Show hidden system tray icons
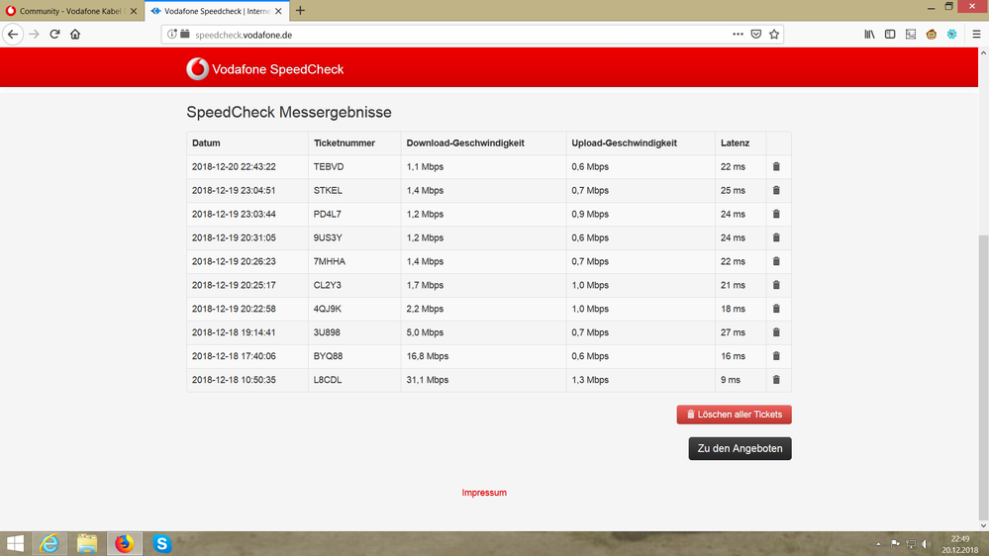 pos(878,543)
